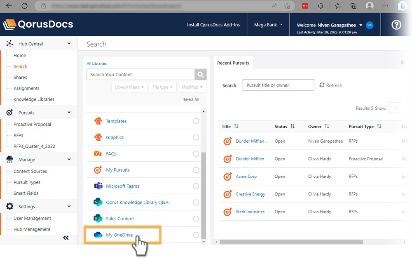Select the My OneDrive radio button

(196, 235)
